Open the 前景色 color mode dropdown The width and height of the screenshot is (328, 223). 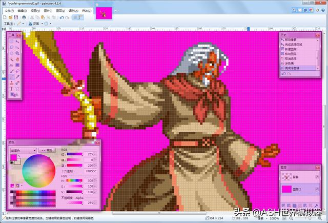click(x=23, y=150)
